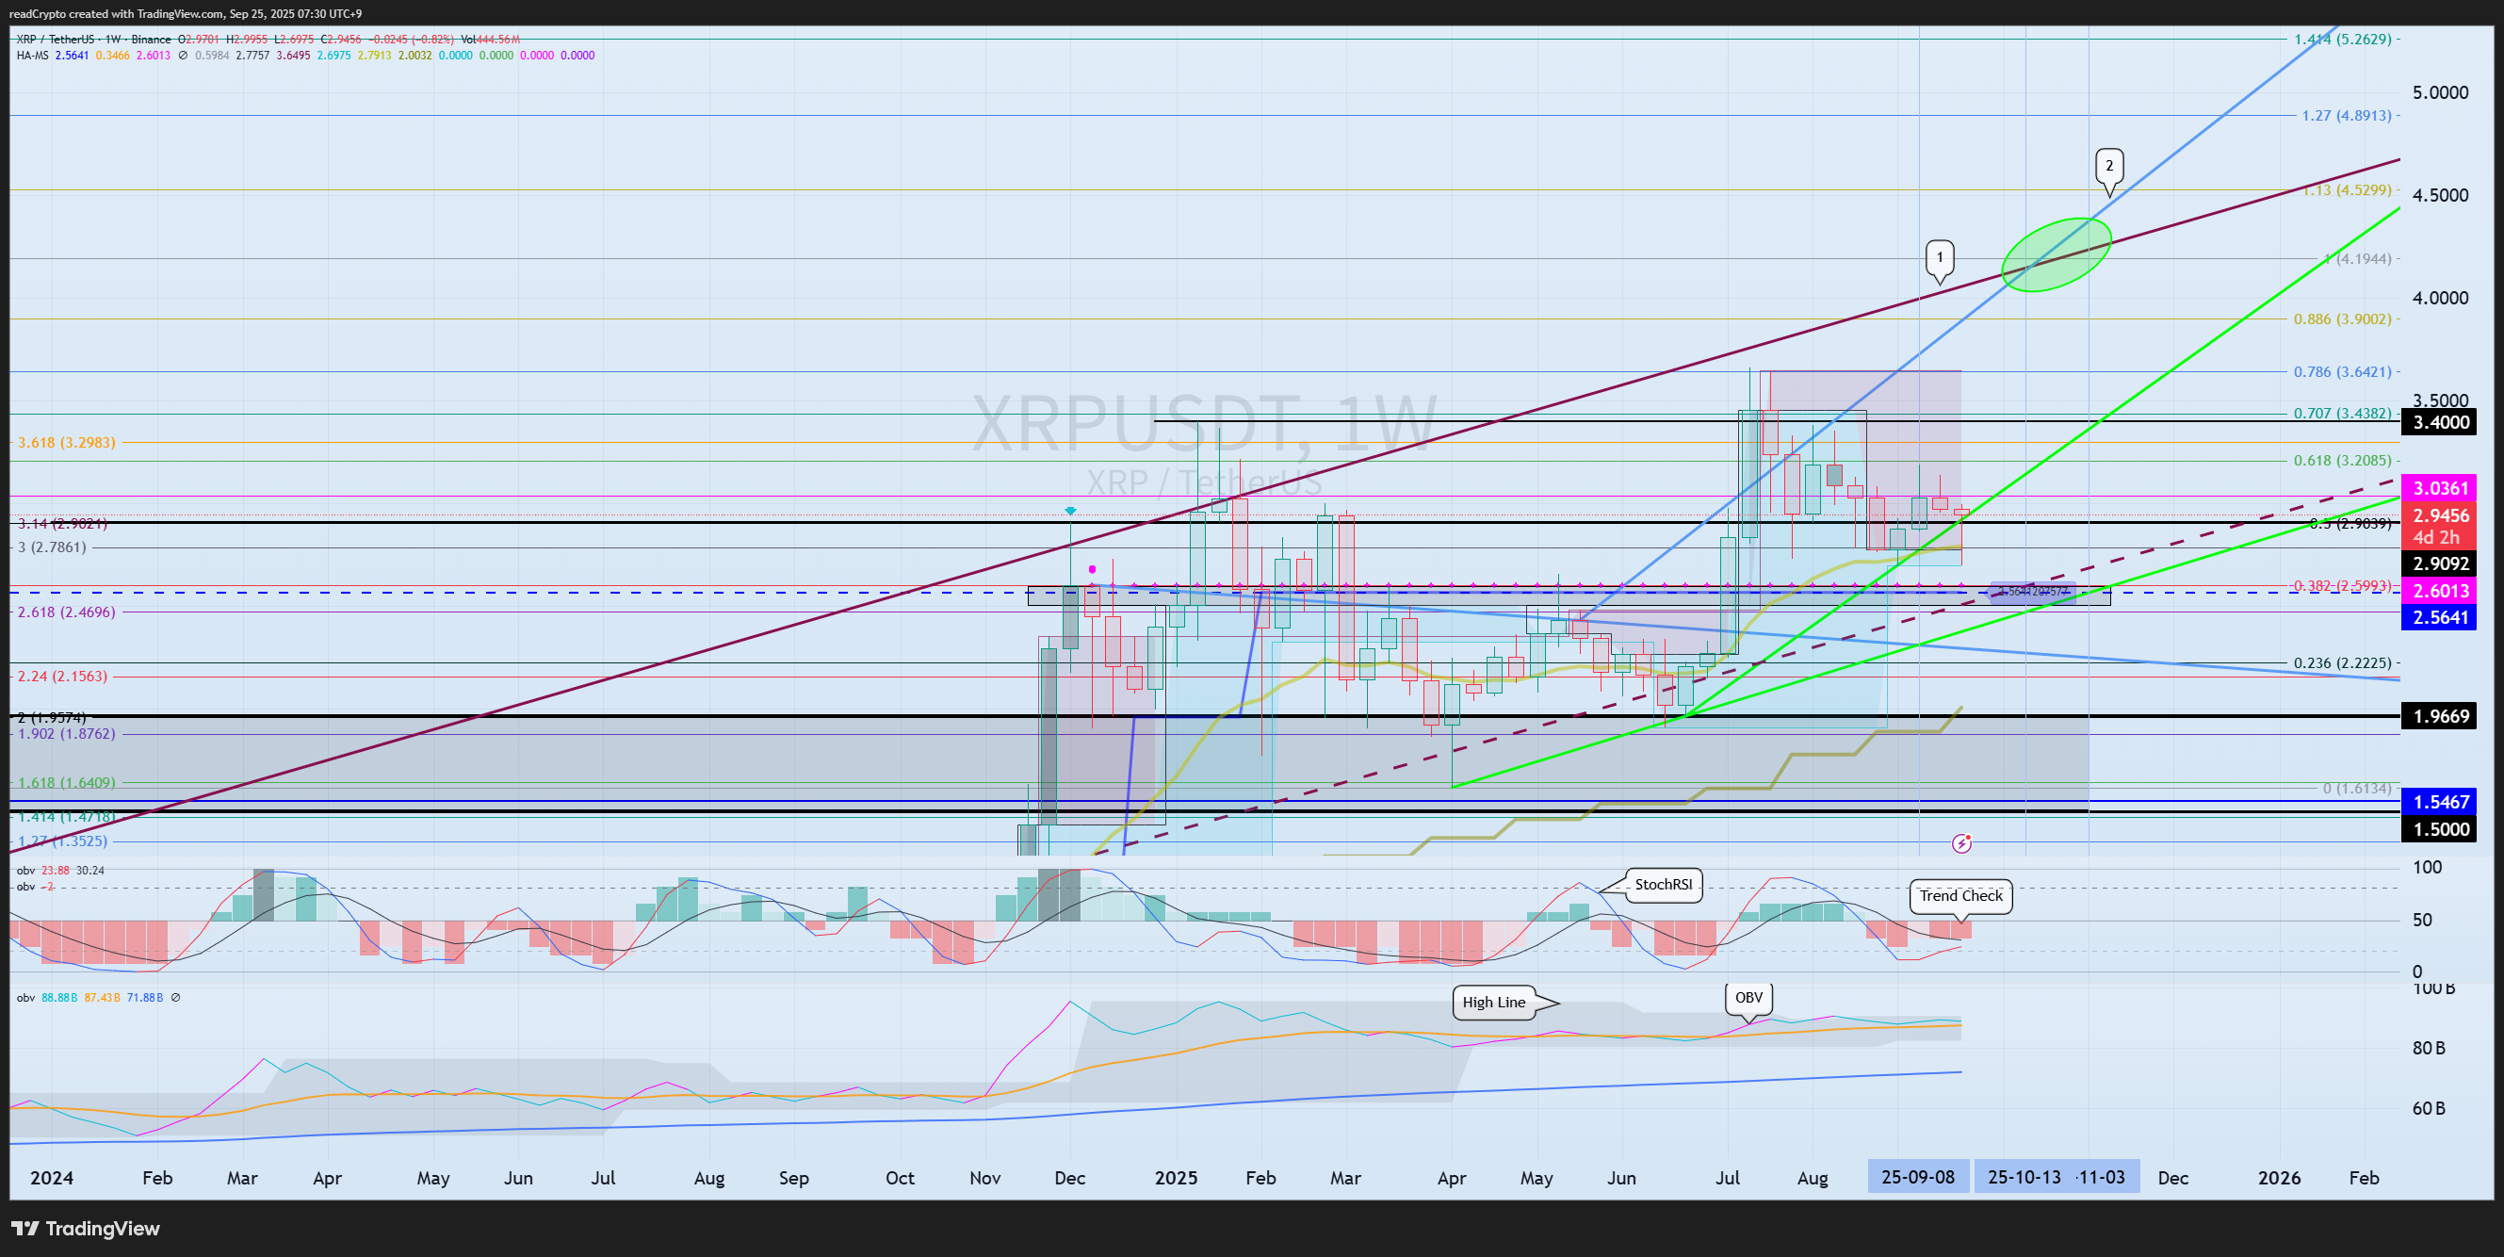Click the red 2.9456 current price label
This screenshot has height=1257, width=2504.
point(2441,516)
